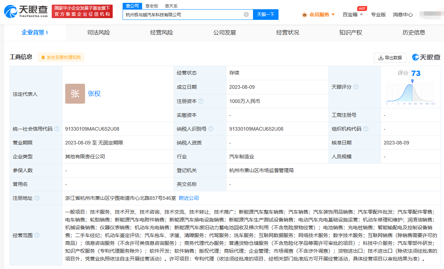Click the help icon next to 统一社会信用代码

pyautogui.click(x=57, y=129)
